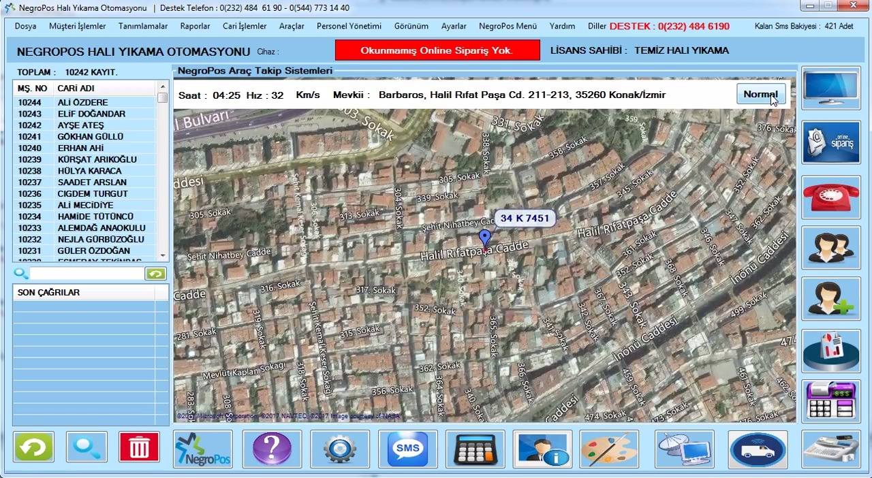The width and height of the screenshot is (872, 478).
Task: Click the MŞ. NO column header
Action: click(x=33, y=89)
